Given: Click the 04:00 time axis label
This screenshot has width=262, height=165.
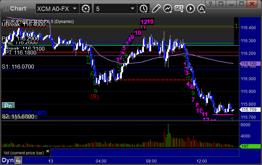Looking at the screenshot, I should [x=101, y=161].
